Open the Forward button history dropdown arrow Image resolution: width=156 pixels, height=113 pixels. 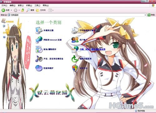19,10
